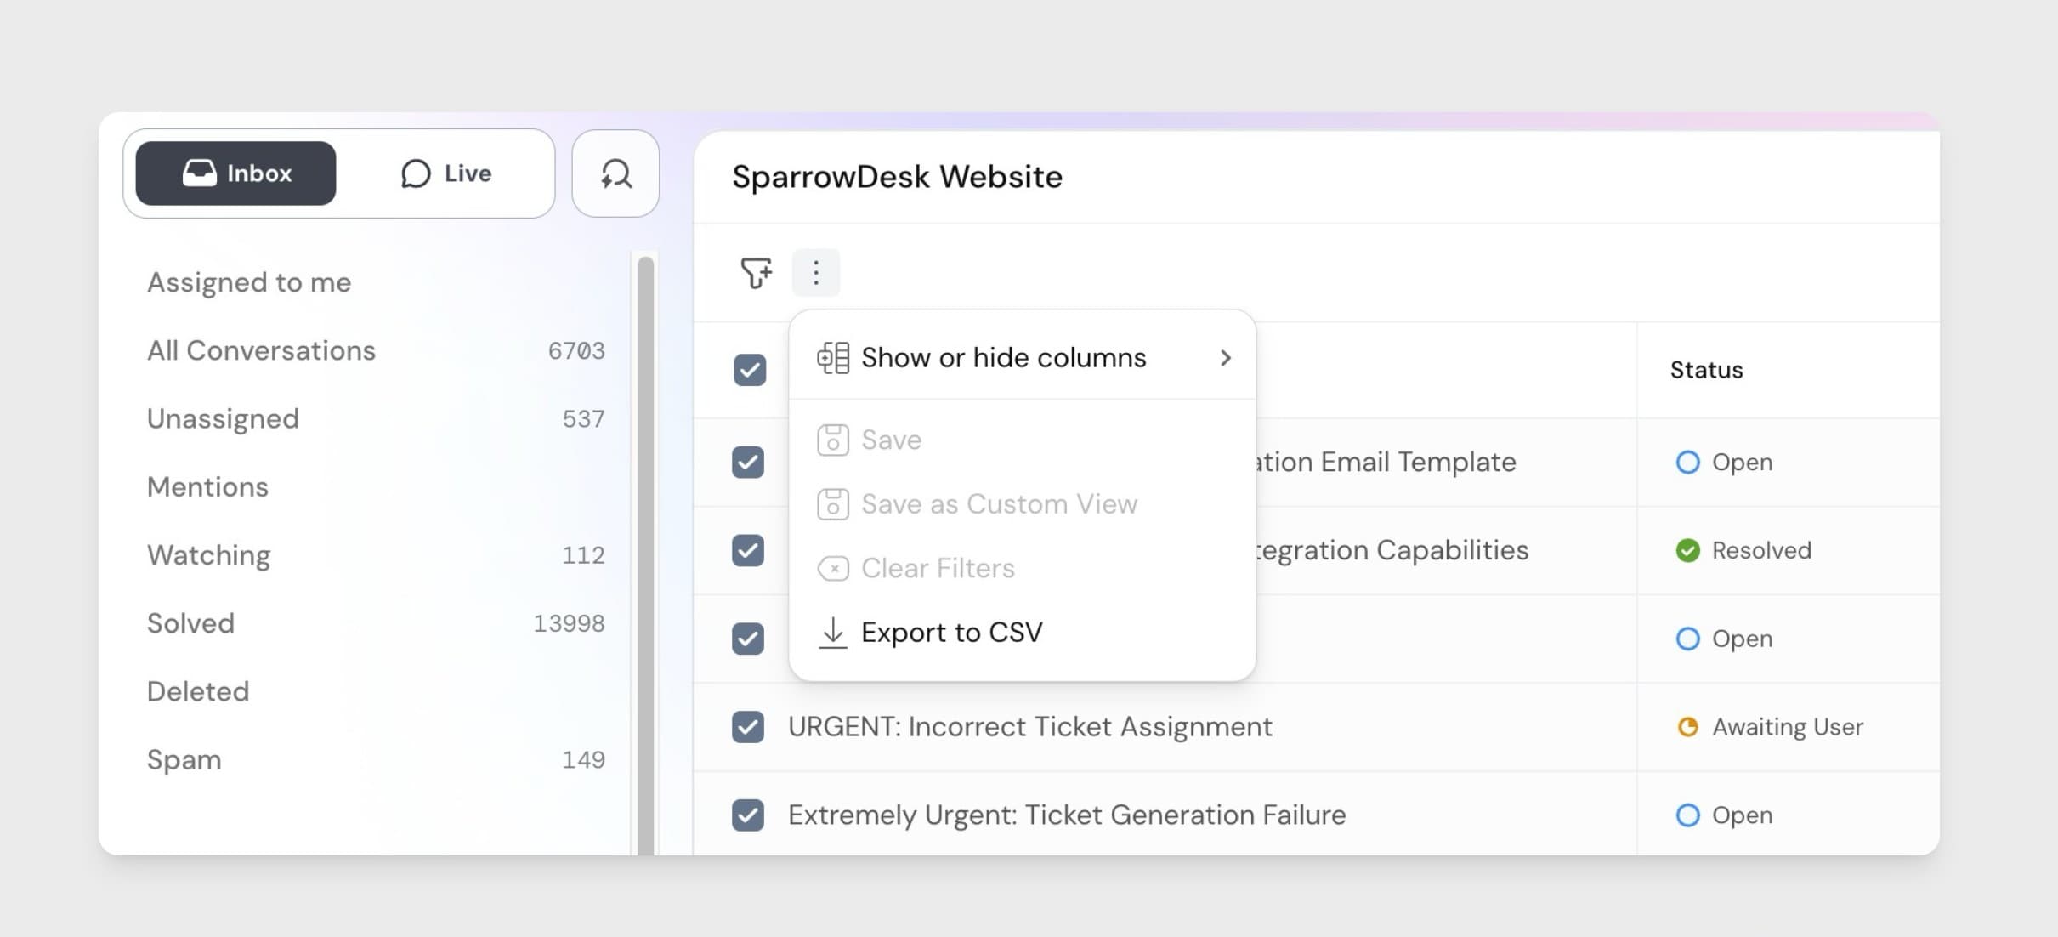
Task: Click the three-dot more options button
Action: coord(816,273)
